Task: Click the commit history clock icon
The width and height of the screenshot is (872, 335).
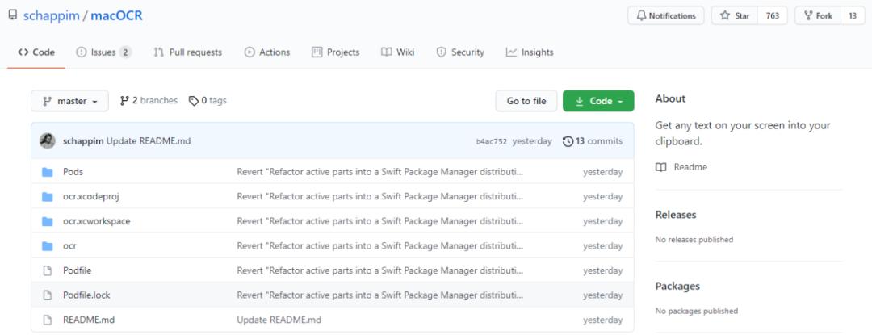Action: [x=568, y=141]
